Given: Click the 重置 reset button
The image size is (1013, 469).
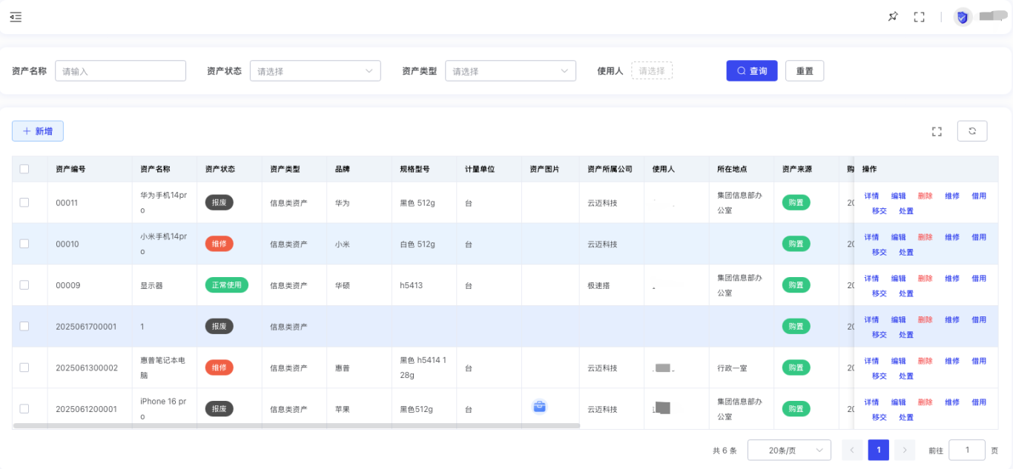Looking at the screenshot, I should (805, 71).
